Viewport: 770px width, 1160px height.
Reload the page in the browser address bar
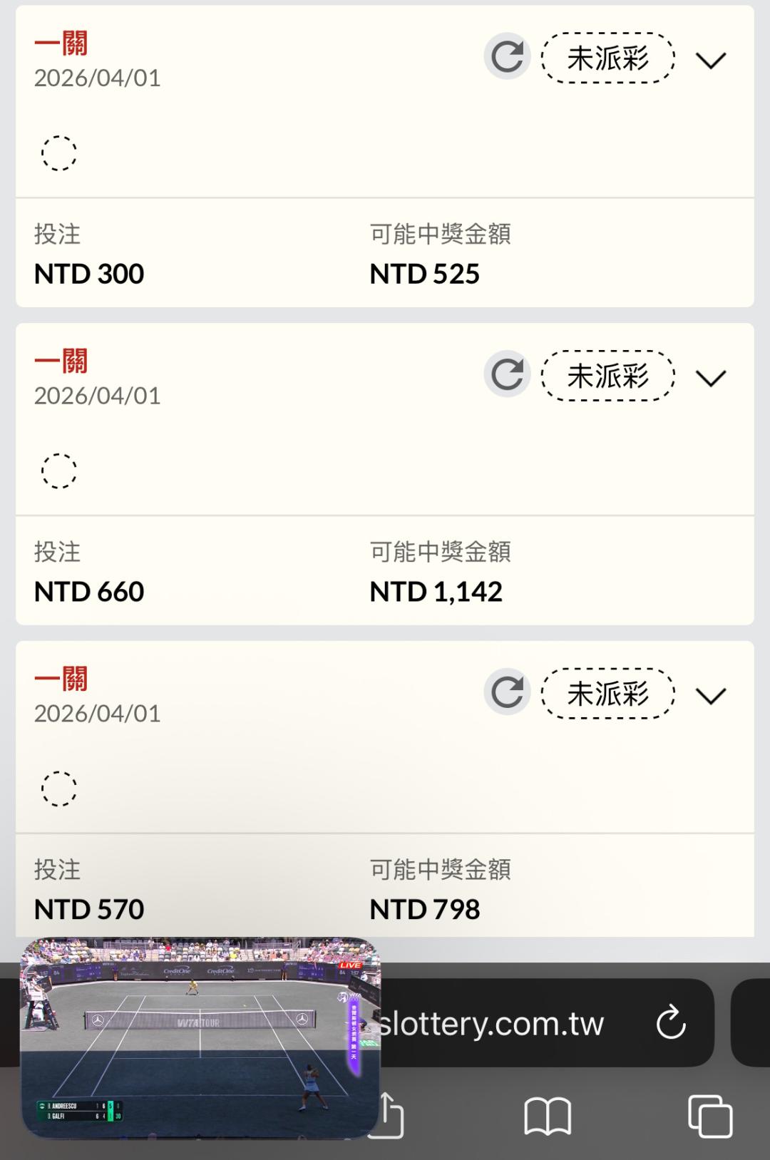670,1023
